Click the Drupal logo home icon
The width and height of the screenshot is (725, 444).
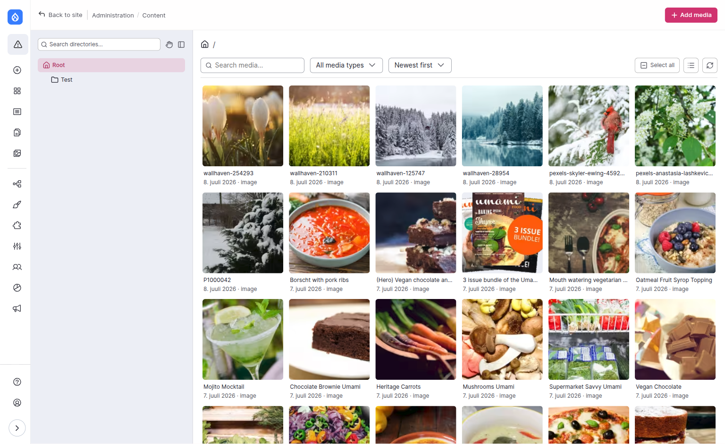point(15,17)
